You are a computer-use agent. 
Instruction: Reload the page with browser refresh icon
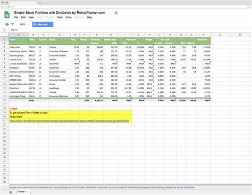pyautogui.click(x=9, y=7)
